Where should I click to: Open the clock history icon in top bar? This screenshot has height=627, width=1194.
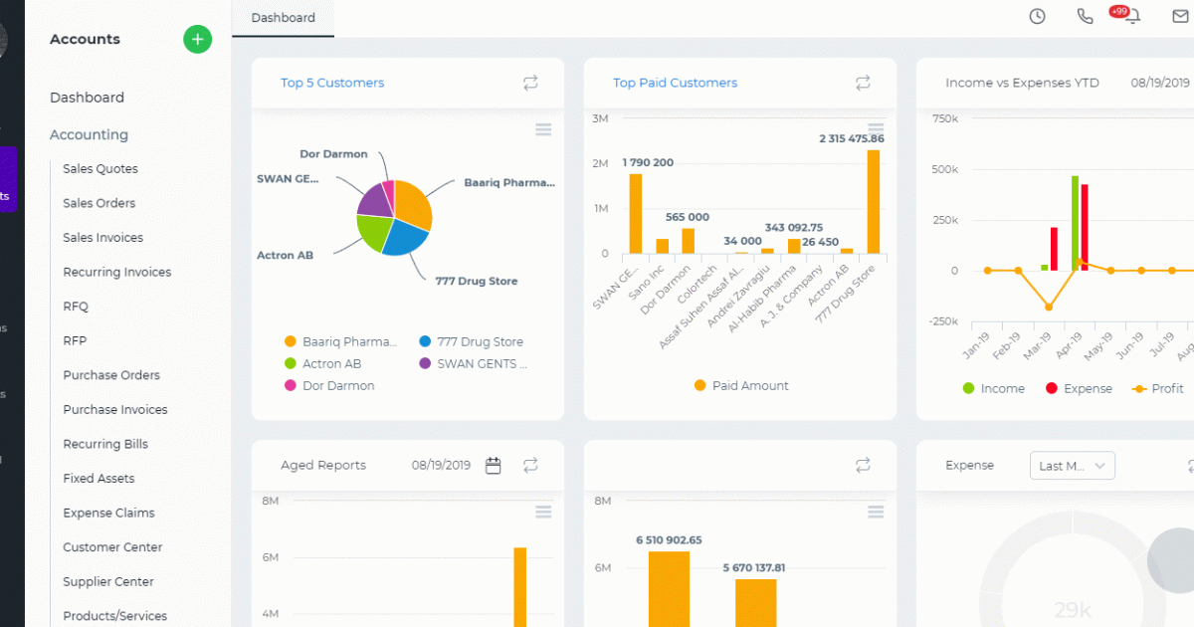1037,16
